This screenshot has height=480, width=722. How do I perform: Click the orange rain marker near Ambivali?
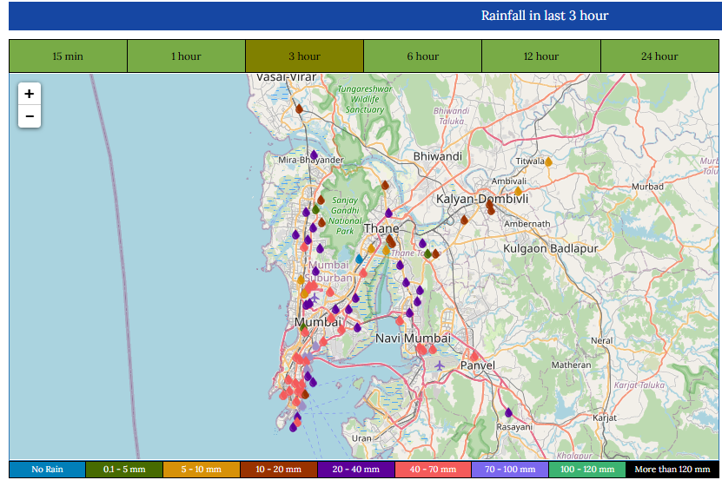518,191
